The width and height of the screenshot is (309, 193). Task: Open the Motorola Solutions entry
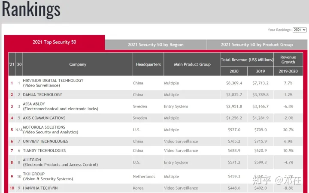(x=44, y=127)
